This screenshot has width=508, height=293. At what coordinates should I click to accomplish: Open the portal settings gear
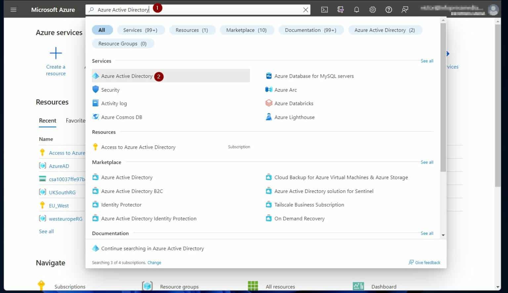[372, 10]
